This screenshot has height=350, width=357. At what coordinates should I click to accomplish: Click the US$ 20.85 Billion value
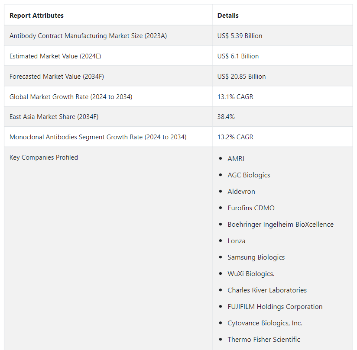click(x=241, y=77)
